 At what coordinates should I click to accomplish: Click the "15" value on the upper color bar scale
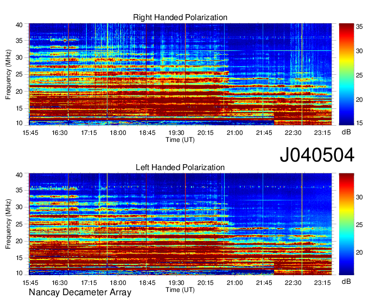(359, 122)
